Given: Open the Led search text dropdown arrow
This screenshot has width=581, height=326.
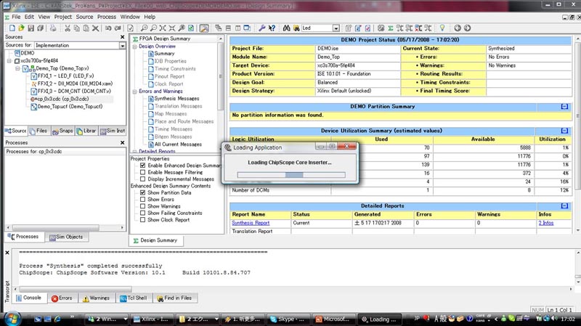Looking at the screenshot, I should tap(336, 28).
